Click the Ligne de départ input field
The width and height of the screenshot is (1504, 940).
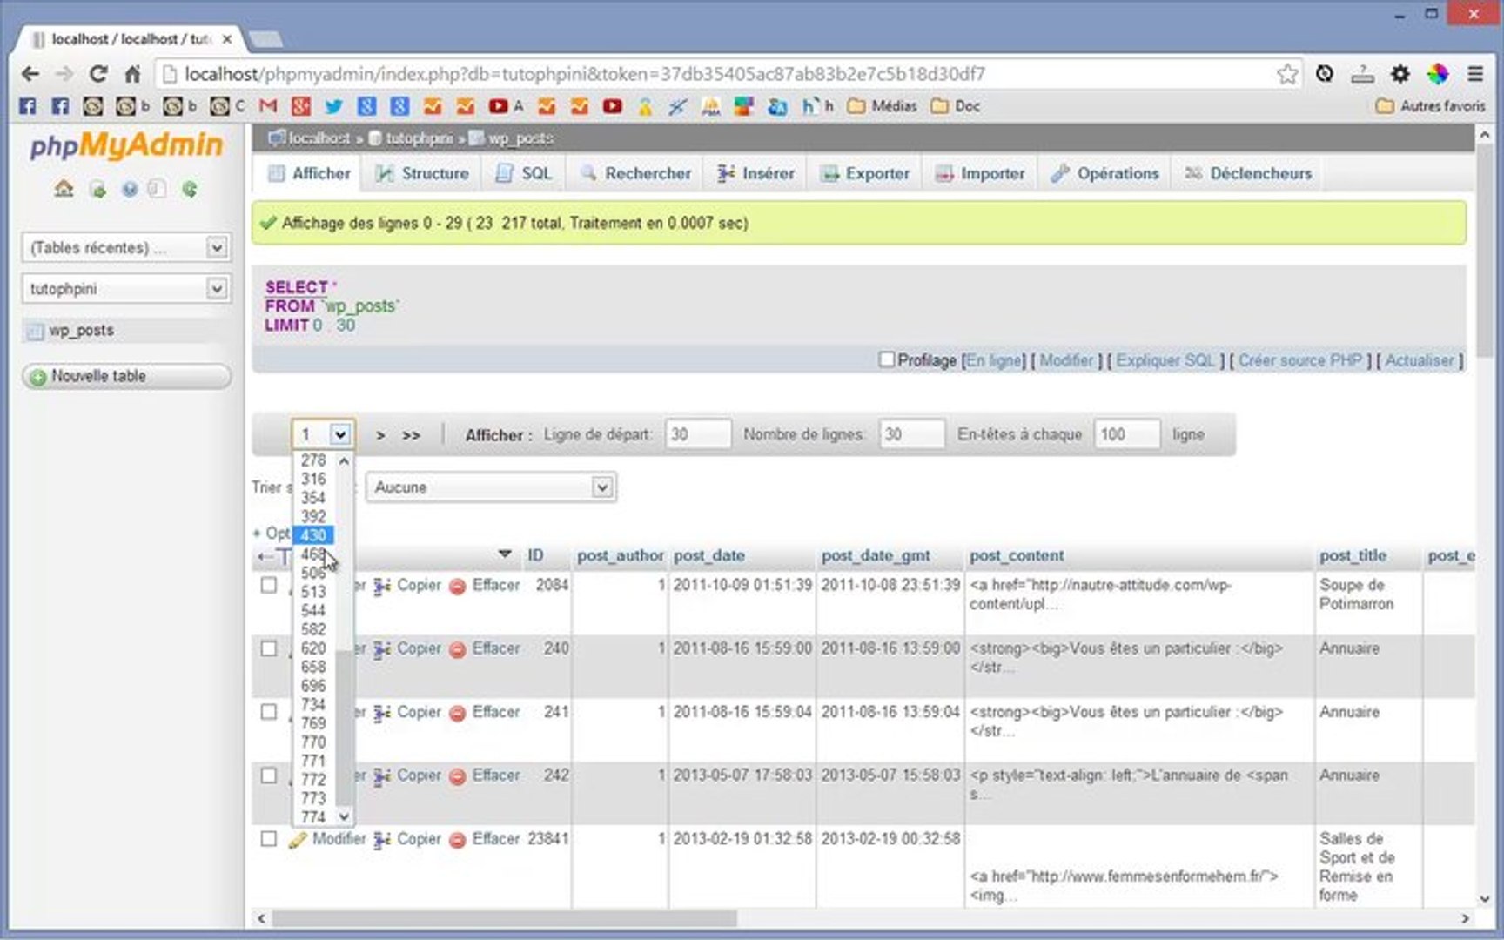point(697,434)
